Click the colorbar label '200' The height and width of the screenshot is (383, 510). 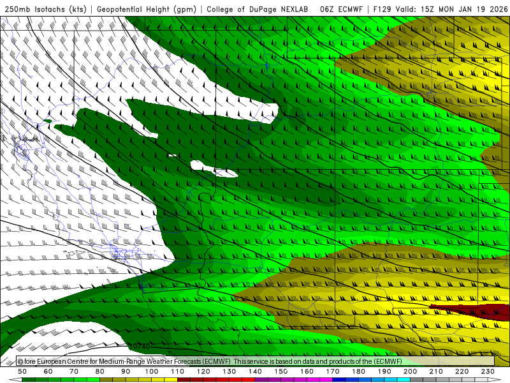tap(411, 372)
